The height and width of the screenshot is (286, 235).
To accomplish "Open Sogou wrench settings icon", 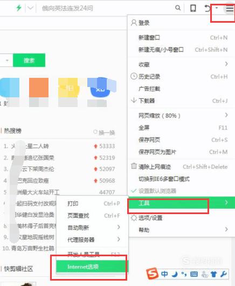I will coord(223,274).
